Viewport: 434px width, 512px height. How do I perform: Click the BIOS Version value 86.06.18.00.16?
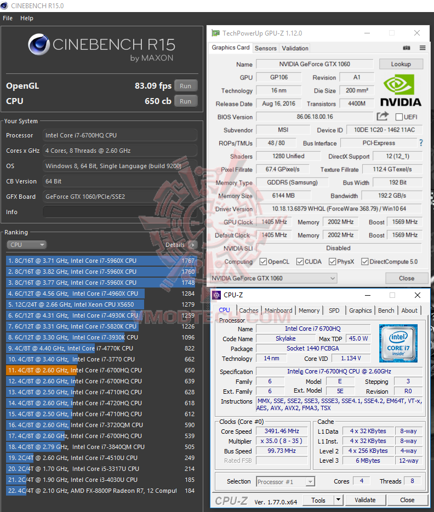coord(315,117)
